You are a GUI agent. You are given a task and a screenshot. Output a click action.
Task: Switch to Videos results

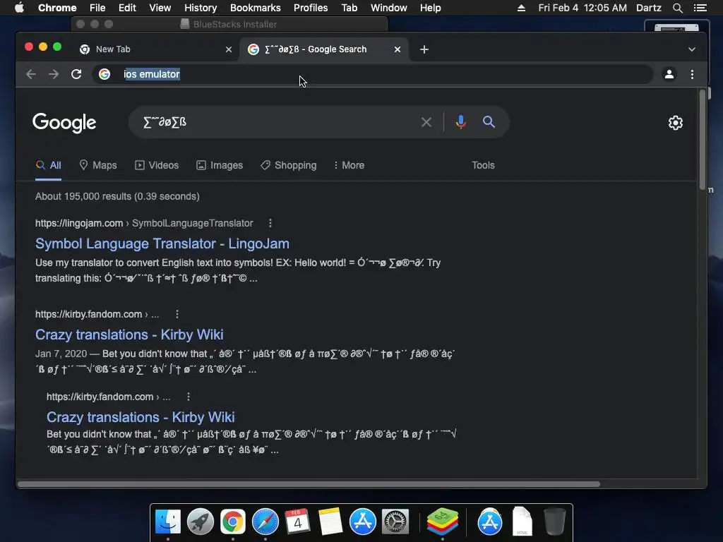(x=157, y=165)
